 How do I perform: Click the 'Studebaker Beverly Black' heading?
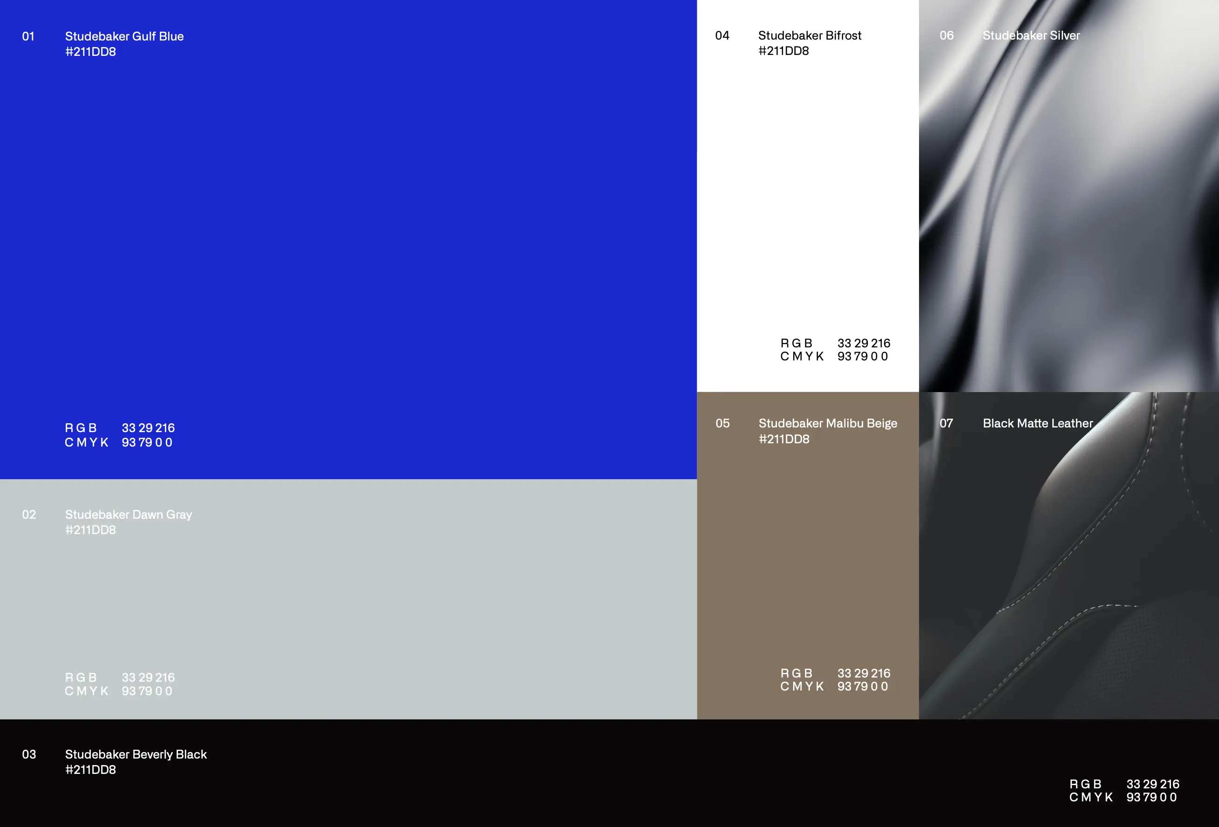click(x=136, y=754)
